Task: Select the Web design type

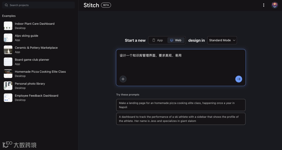Action: click(176, 40)
